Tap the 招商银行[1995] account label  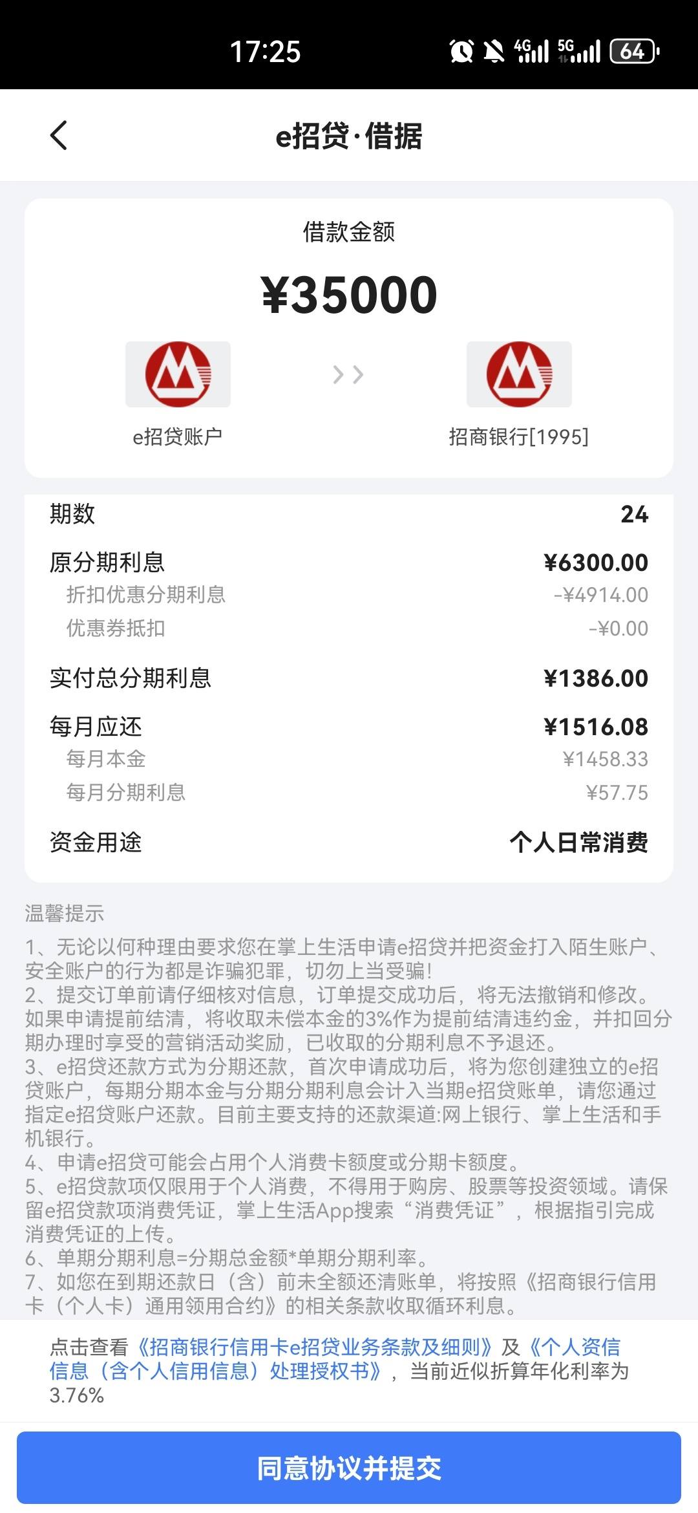point(519,437)
